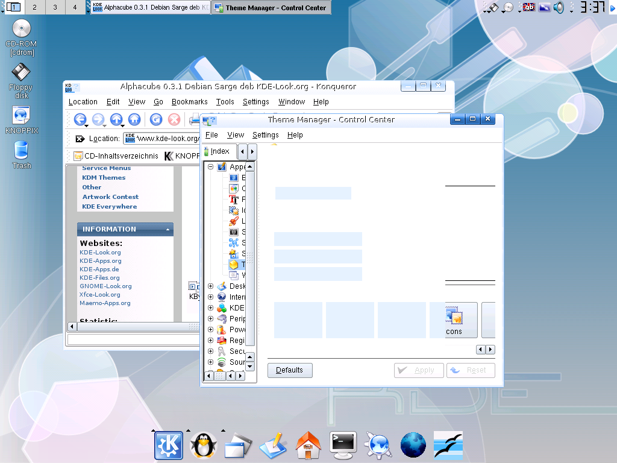Viewport: 617px width, 463px height.
Task: Click gb keyboard layout tray icon
Action: coord(529,7)
